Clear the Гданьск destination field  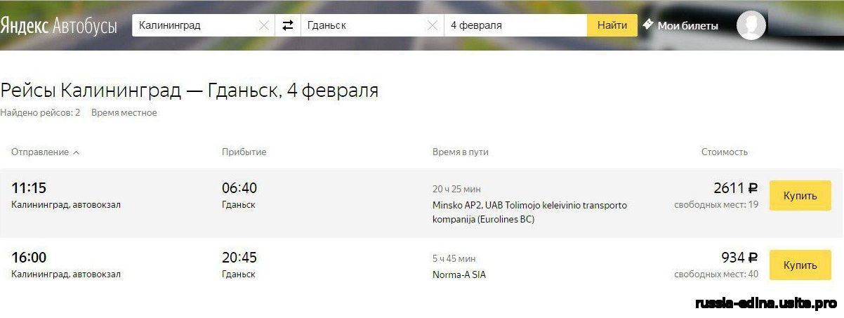pos(433,25)
